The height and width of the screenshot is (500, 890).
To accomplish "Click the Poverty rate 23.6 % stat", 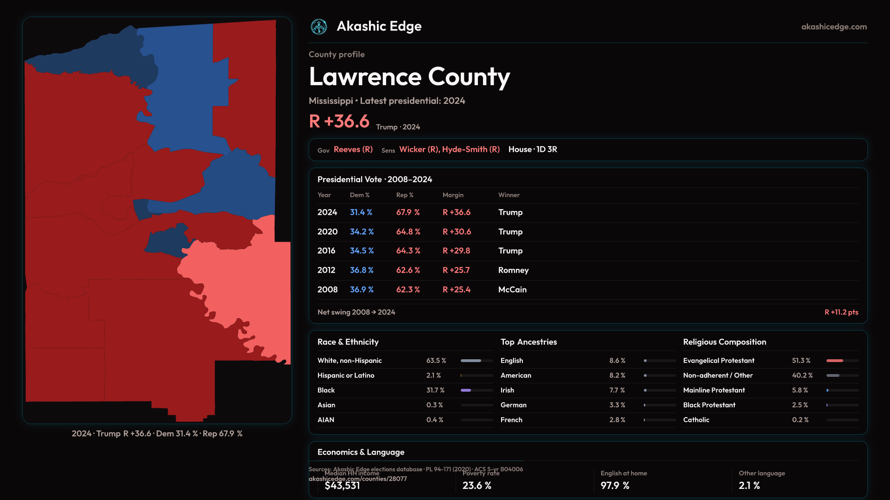I will 477,486.
